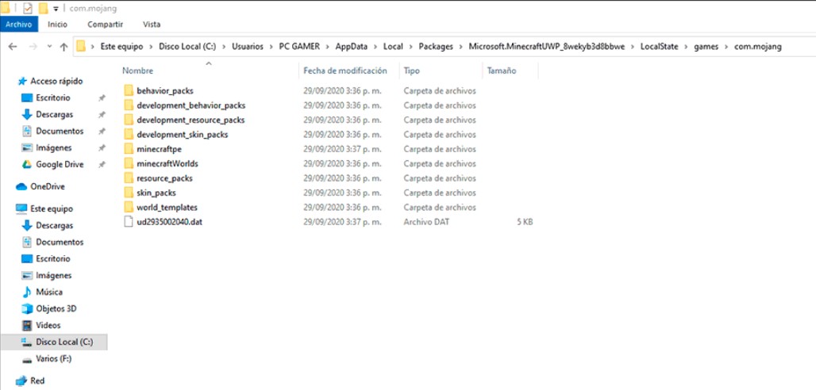Image resolution: width=816 pixels, height=390 pixels.
Task: Click Microsoft.MinecraftUWP_8wekyb3d8bbwe breadcrumb
Action: [546, 46]
